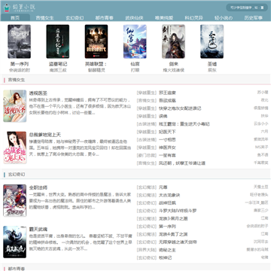Viewport: 271px width, 271px height.
Task: Open the 剑来 book cover image
Action: [173, 41]
